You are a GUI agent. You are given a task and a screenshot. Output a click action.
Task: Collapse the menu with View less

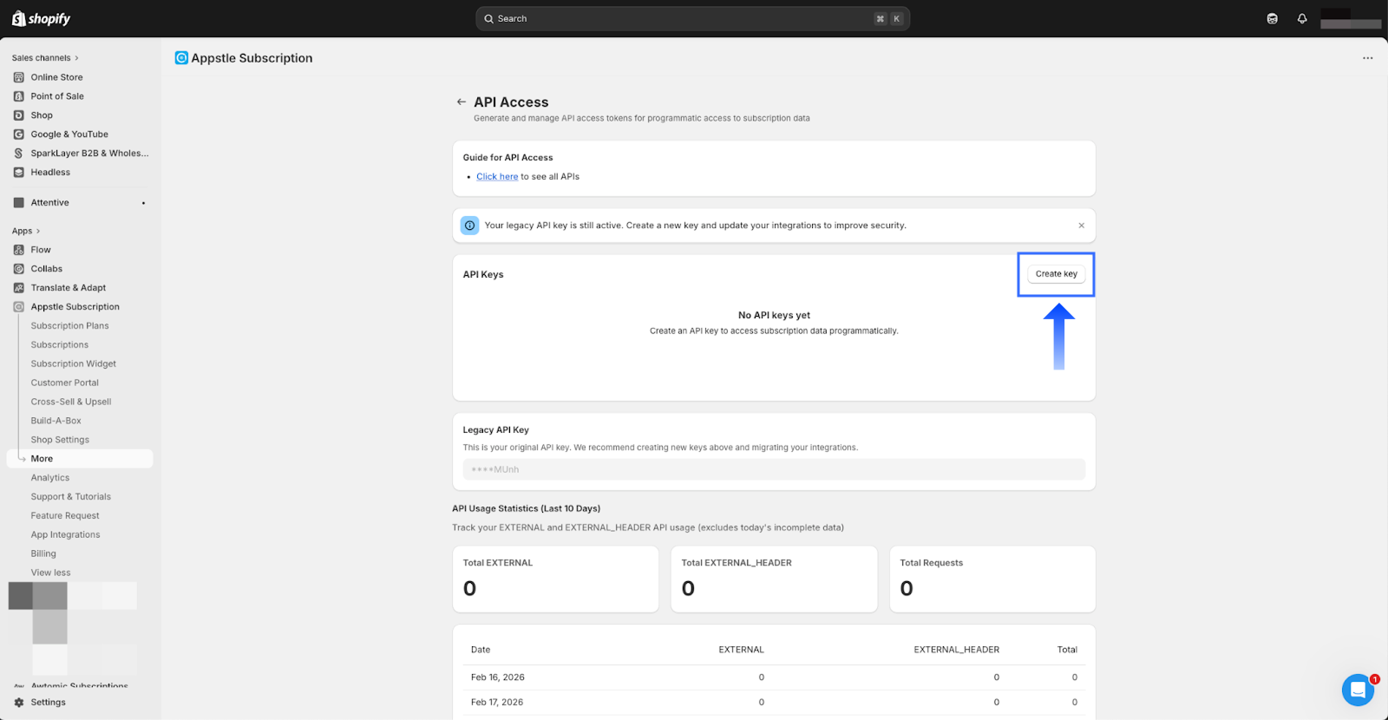tap(50, 573)
